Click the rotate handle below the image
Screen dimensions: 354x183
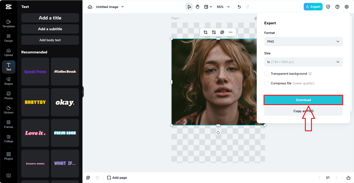click(218, 133)
